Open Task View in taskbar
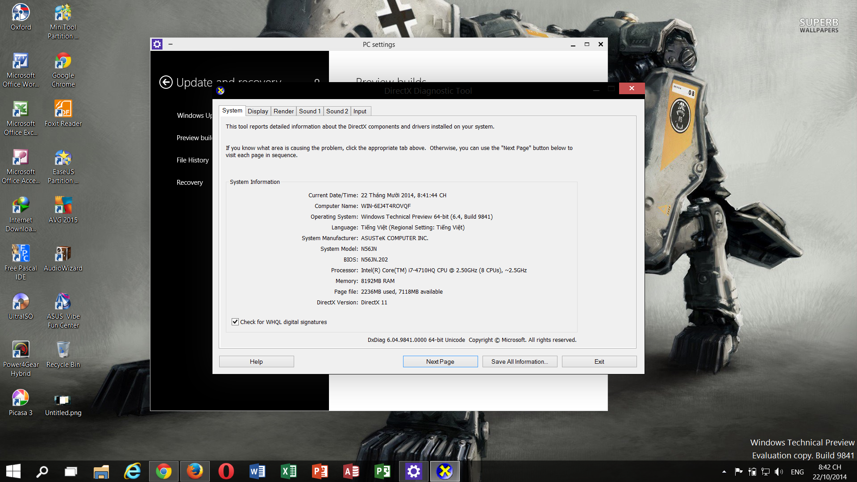This screenshot has width=857, height=482. pos(71,471)
